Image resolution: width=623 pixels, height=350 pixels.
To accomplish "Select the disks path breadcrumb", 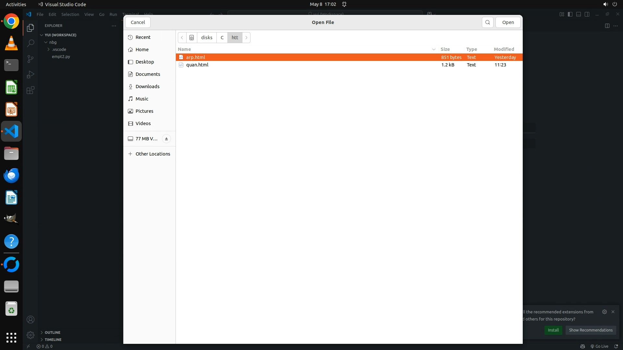I will (206, 38).
